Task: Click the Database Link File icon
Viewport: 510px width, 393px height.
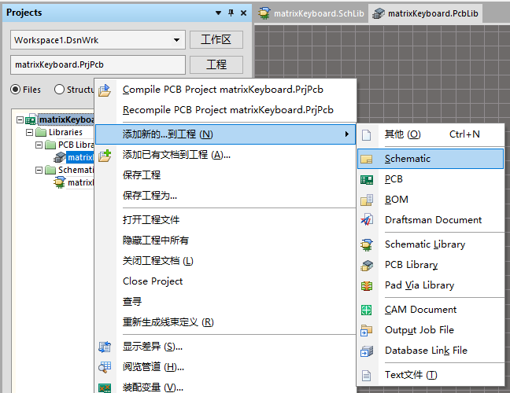Action: (x=367, y=351)
